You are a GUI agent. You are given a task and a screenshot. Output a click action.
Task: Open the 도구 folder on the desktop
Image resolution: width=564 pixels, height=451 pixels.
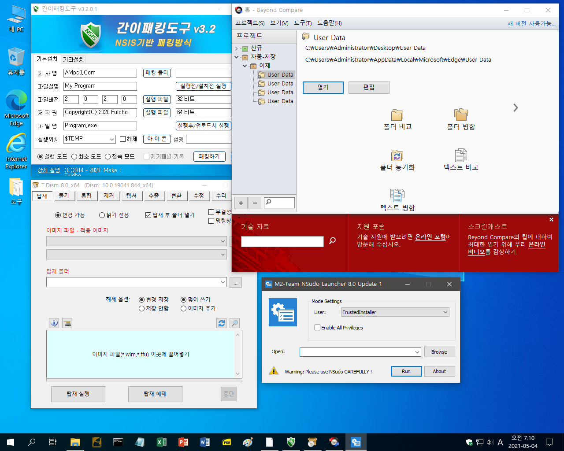pyautogui.click(x=16, y=192)
